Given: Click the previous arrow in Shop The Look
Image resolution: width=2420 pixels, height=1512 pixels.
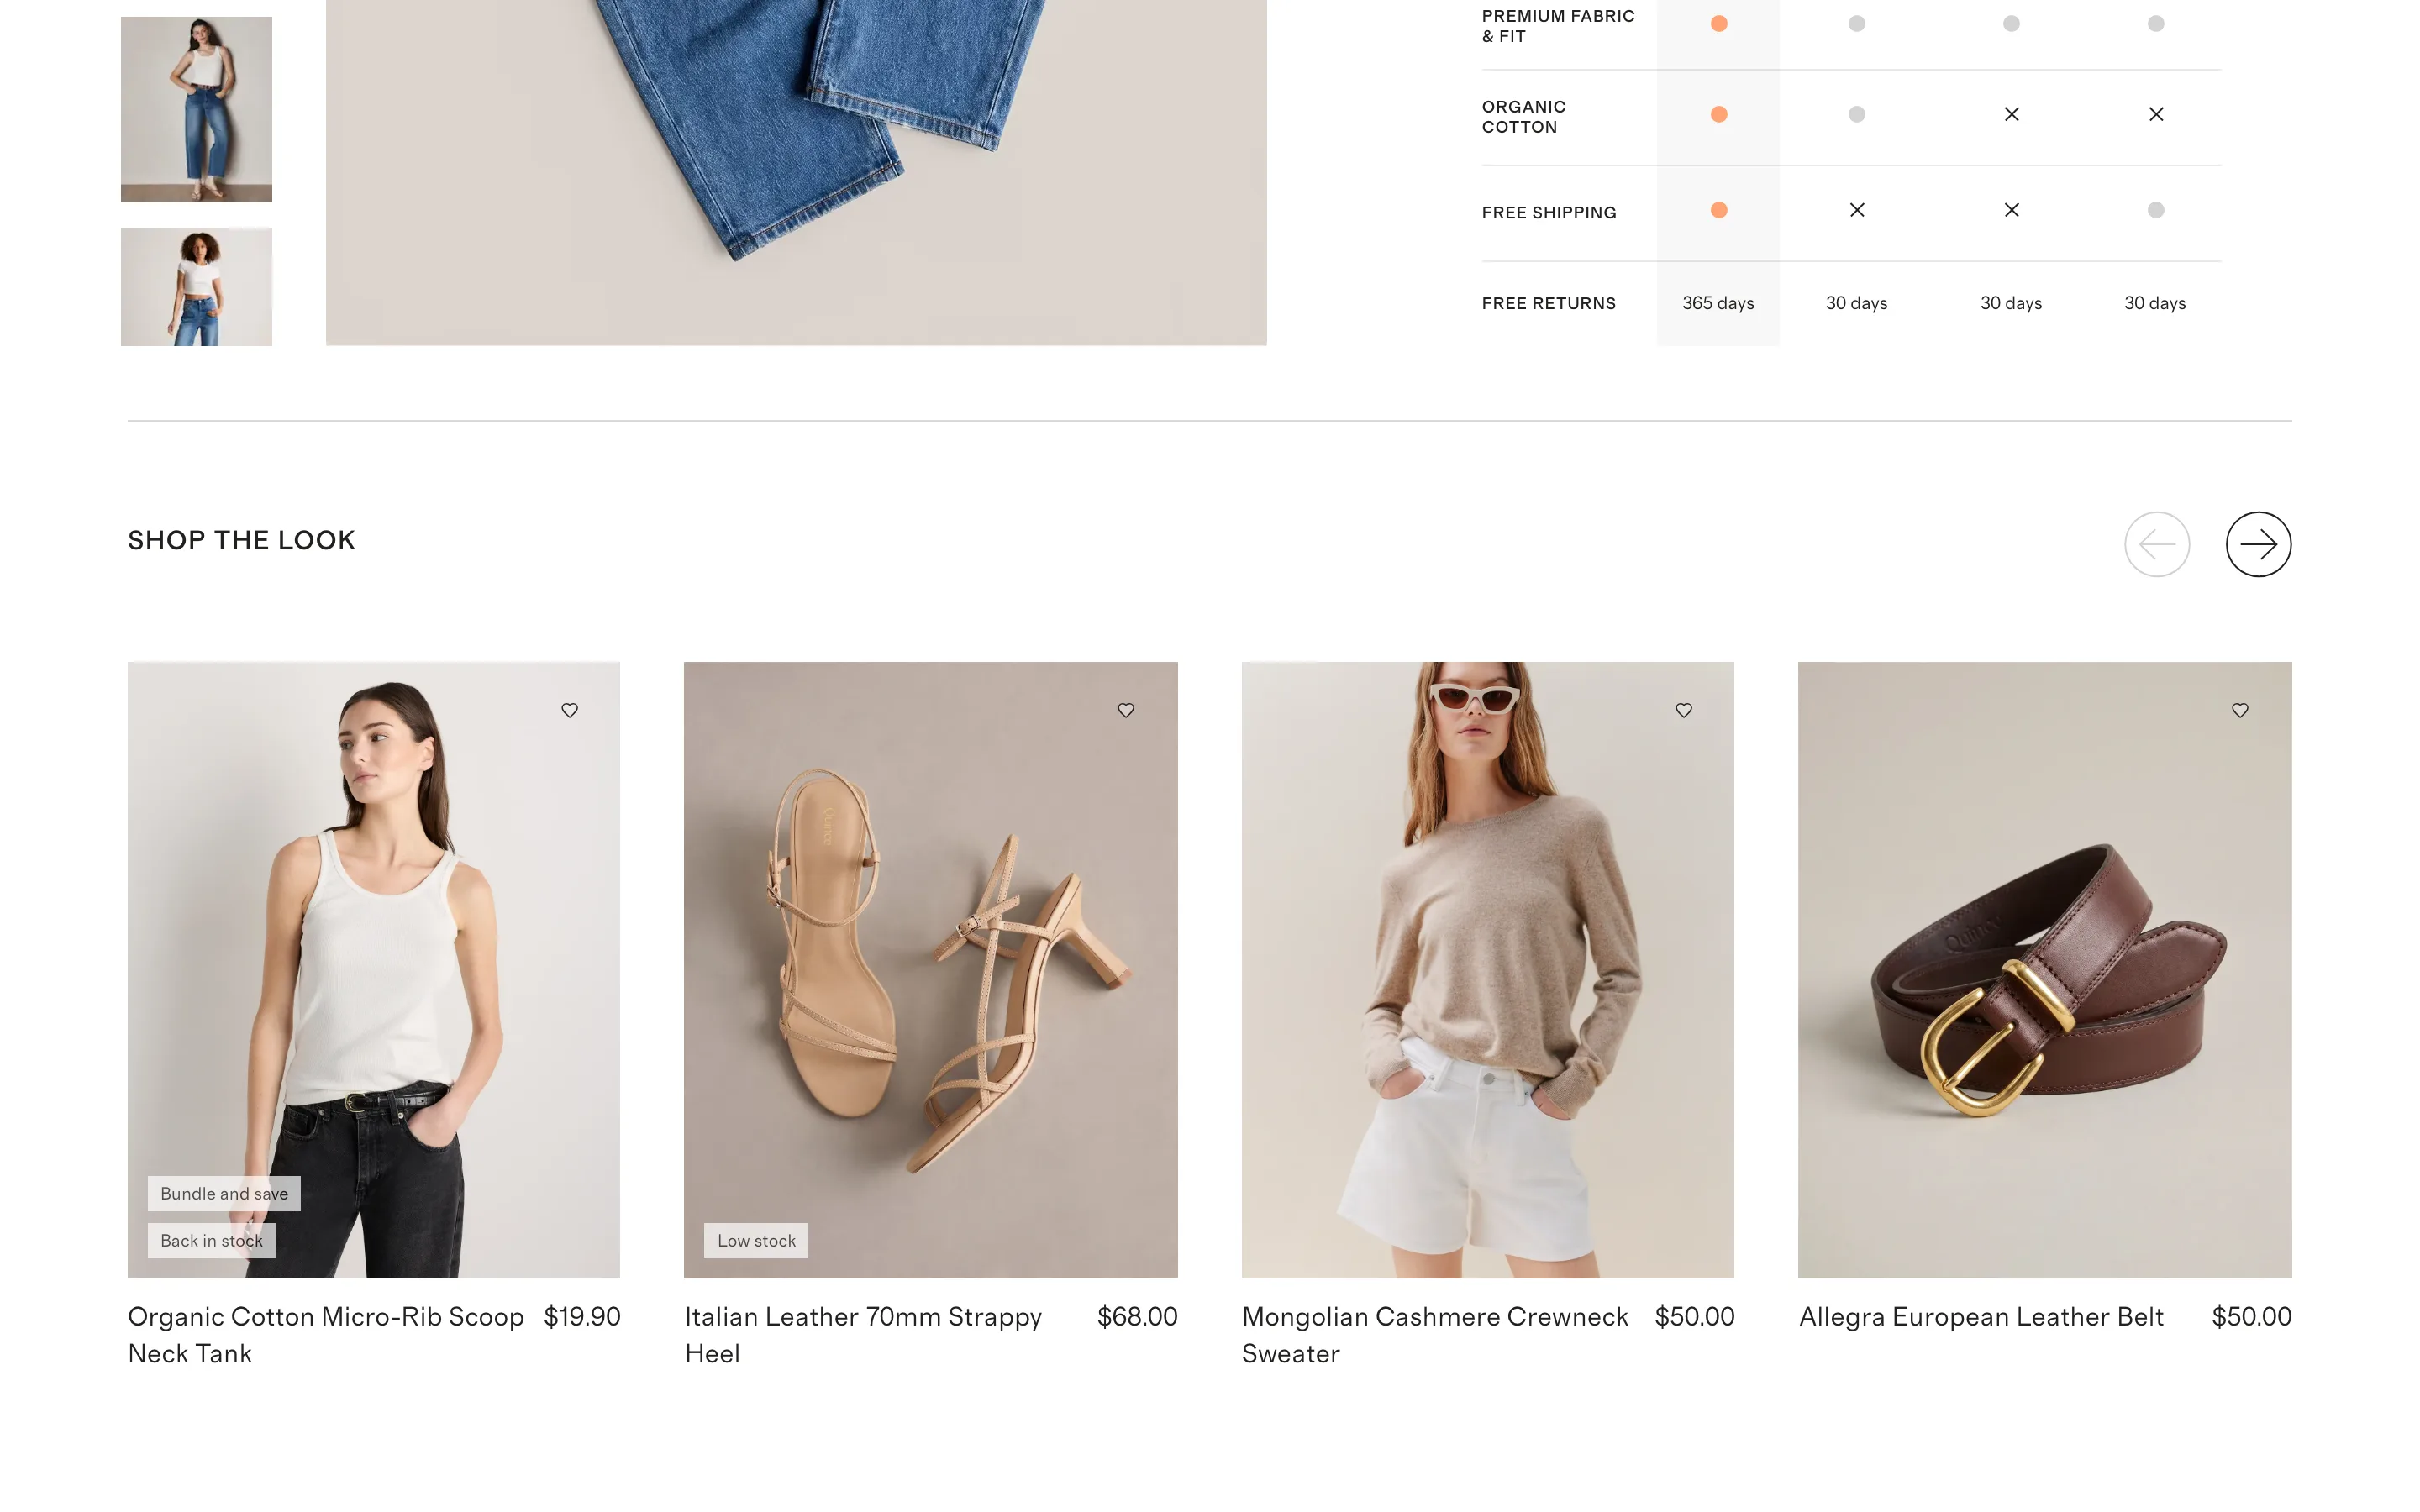Looking at the screenshot, I should point(2157,544).
